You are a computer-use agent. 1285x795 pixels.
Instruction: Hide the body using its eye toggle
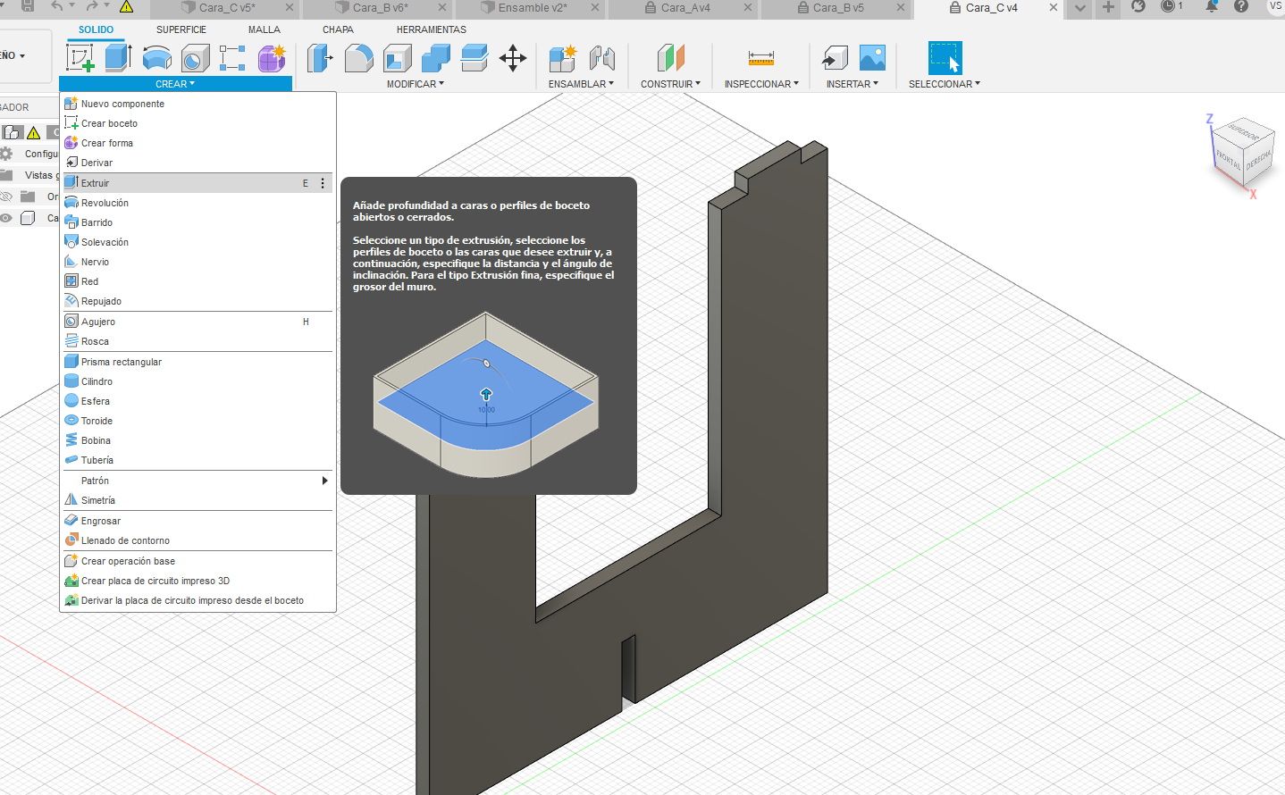(x=5, y=218)
